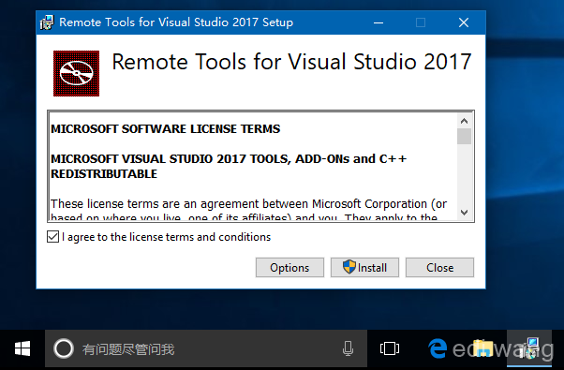Launch Microsoft Edge from taskbar
564x370 pixels.
(x=438, y=348)
